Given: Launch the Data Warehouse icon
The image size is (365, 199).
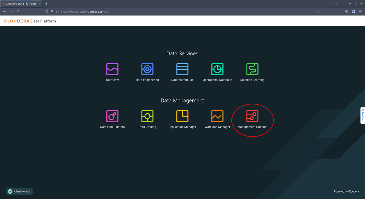Looking at the screenshot, I should [x=182, y=69].
